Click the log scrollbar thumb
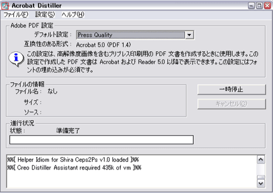 [261, 177]
